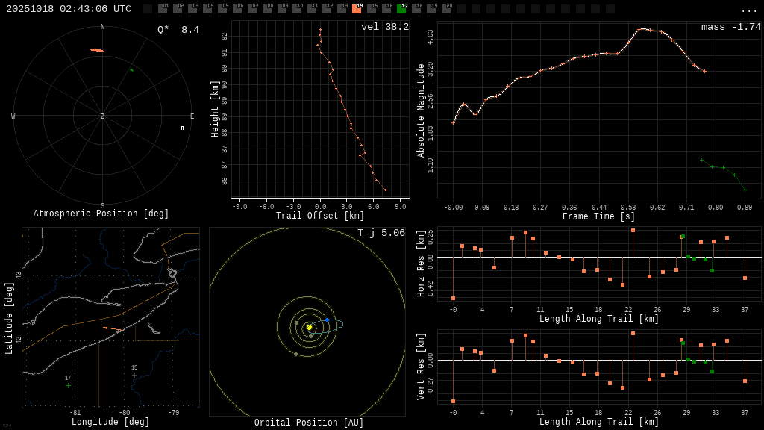Click the blue Earth dot on orbit plot
Image resolution: width=764 pixels, height=430 pixels.
click(x=327, y=320)
